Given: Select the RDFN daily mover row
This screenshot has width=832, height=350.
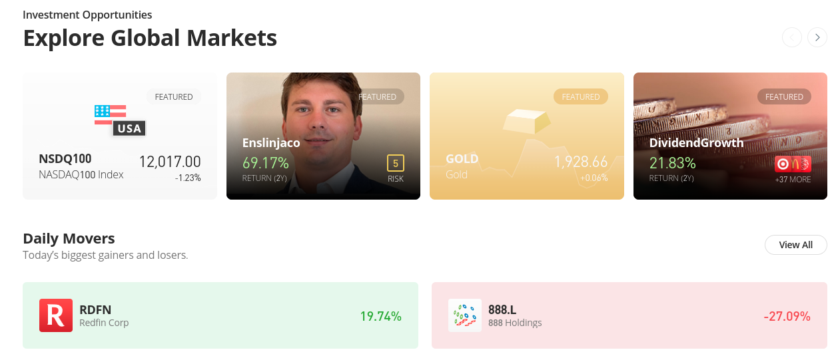Looking at the screenshot, I should (220, 315).
